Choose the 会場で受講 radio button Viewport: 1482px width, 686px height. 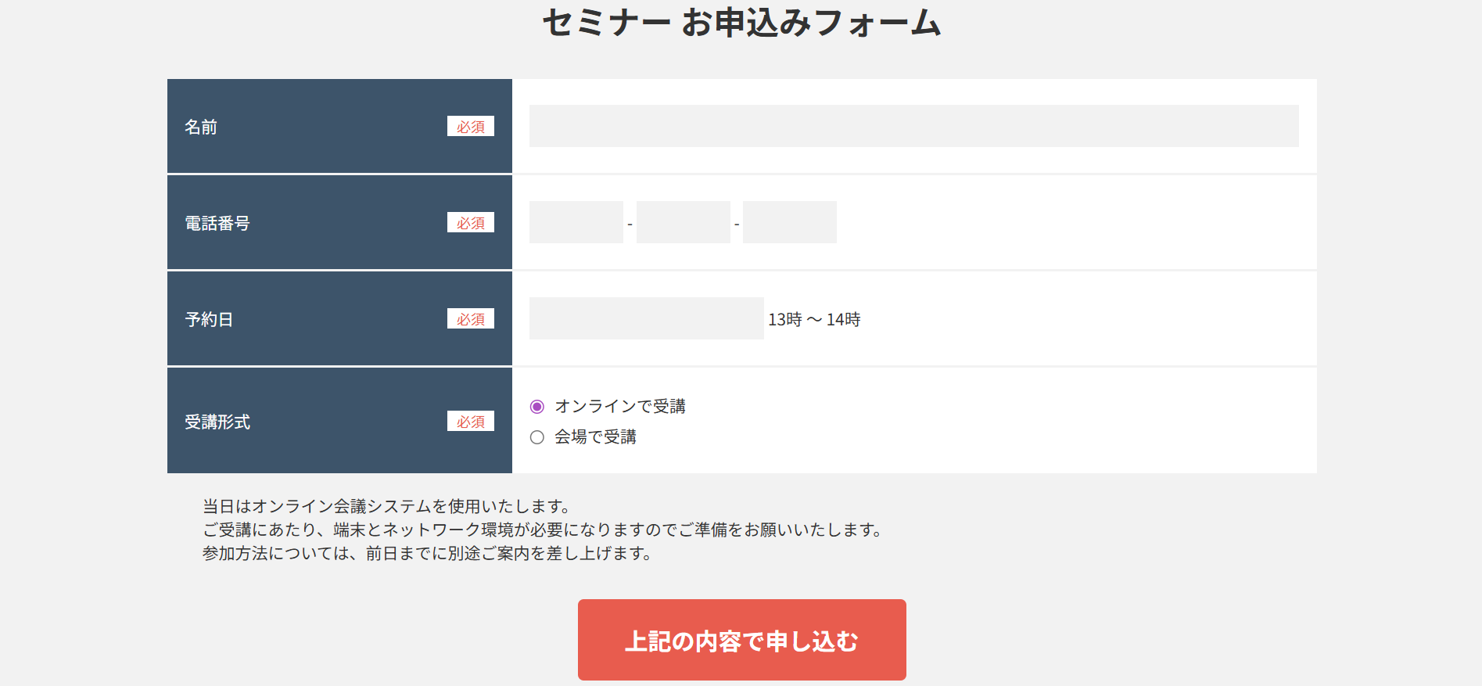537,437
